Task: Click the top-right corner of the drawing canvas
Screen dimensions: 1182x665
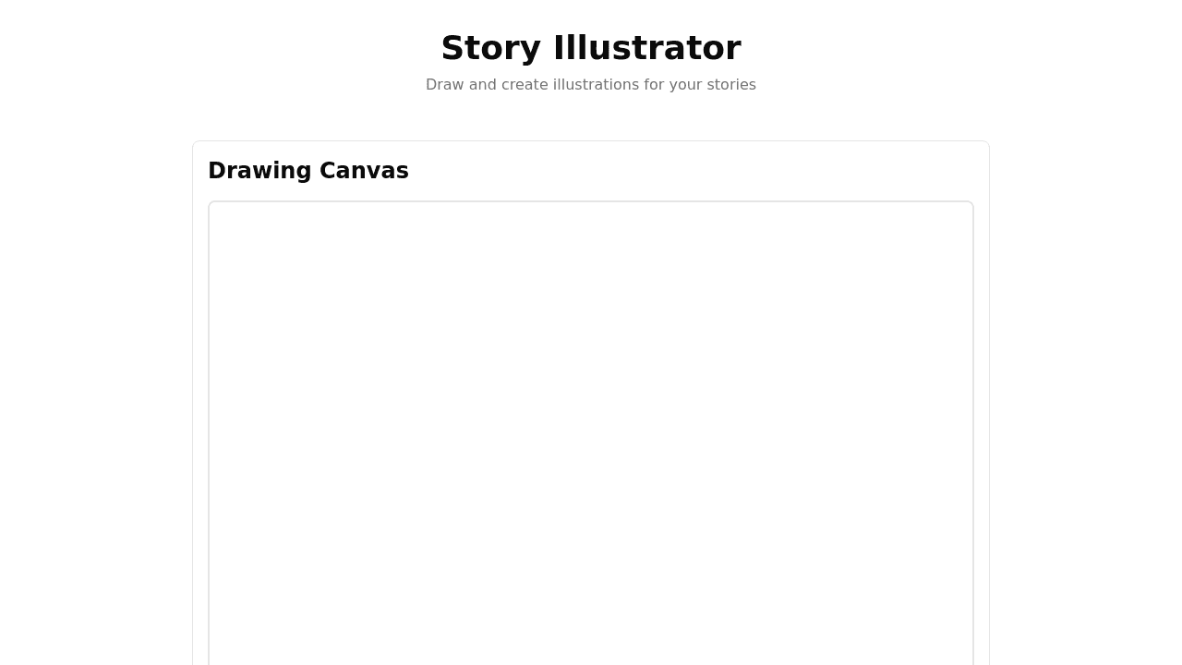Action: pos(966,209)
